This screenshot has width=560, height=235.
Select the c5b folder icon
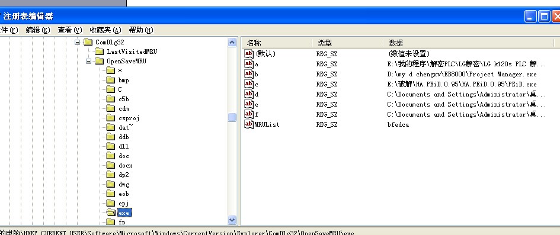pos(111,99)
